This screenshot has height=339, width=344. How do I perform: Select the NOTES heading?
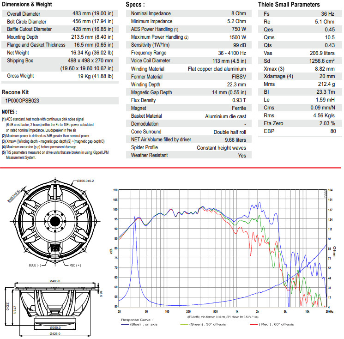[9, 112]
